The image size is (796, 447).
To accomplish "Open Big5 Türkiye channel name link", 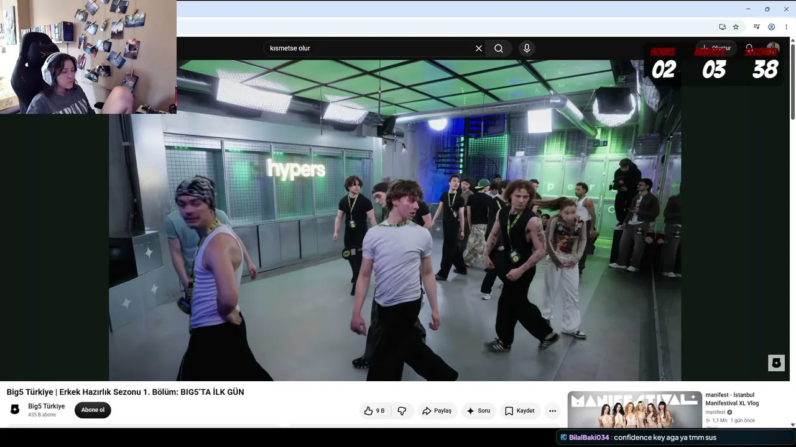I will pos(46,406).
